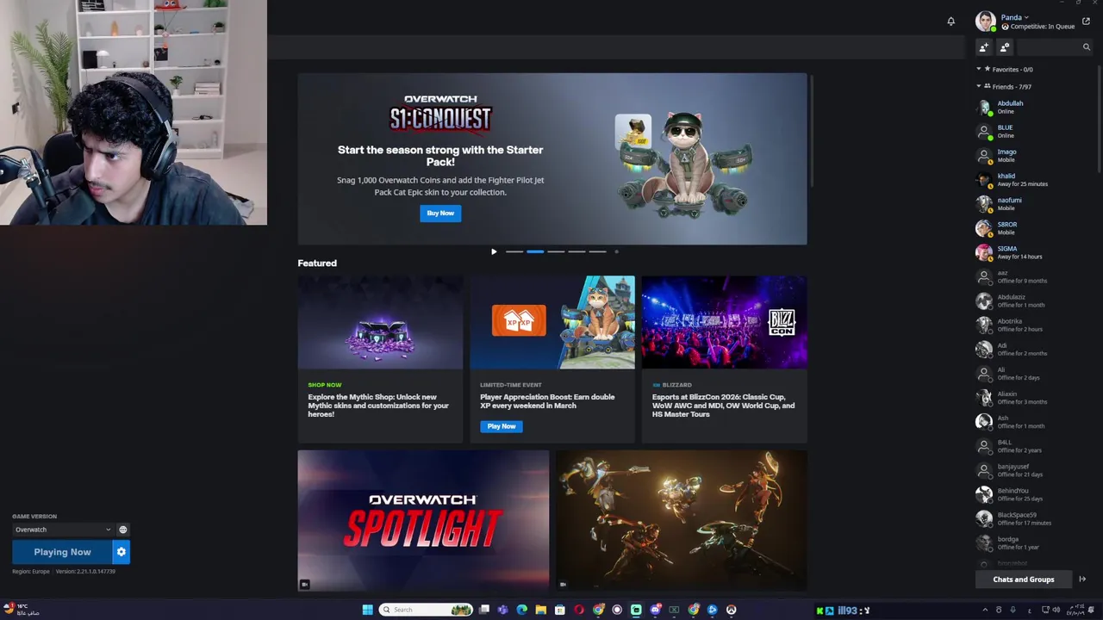Collapse the Favorites group
This screenshot has height=620, width=1103.
point(979,69)
